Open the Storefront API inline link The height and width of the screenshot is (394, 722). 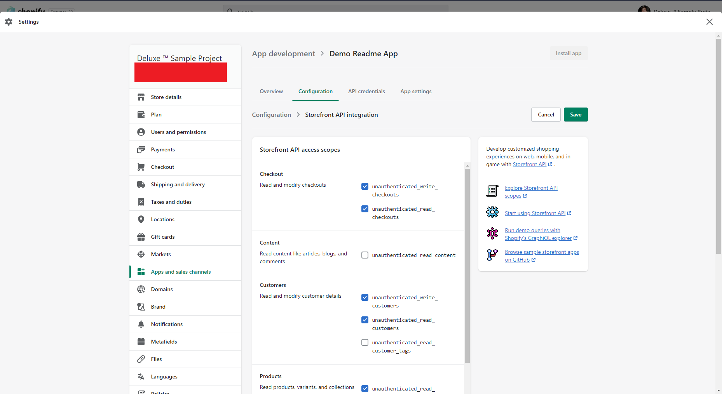coord(532,164)
